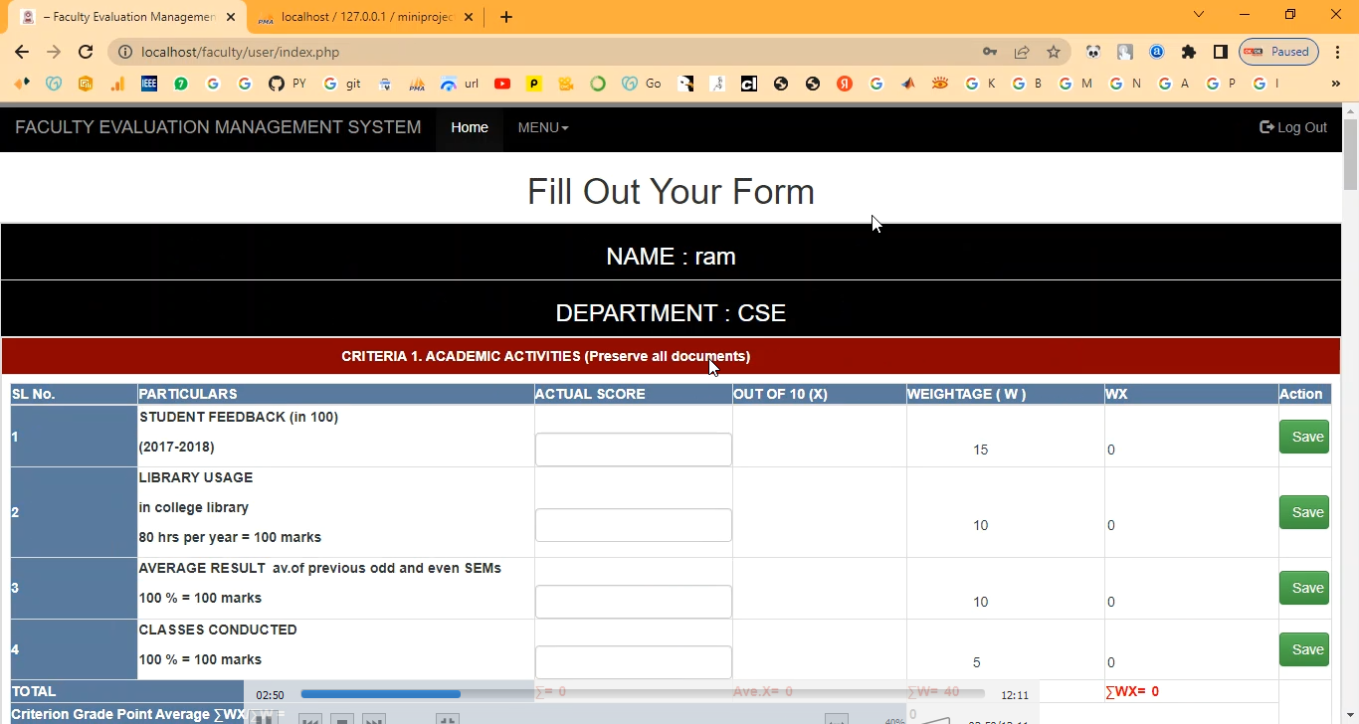Viewport: 1359px width, 724px height.
Task: Switch to the localhost phpMyAdmin tab
Action: click(366, 17)
